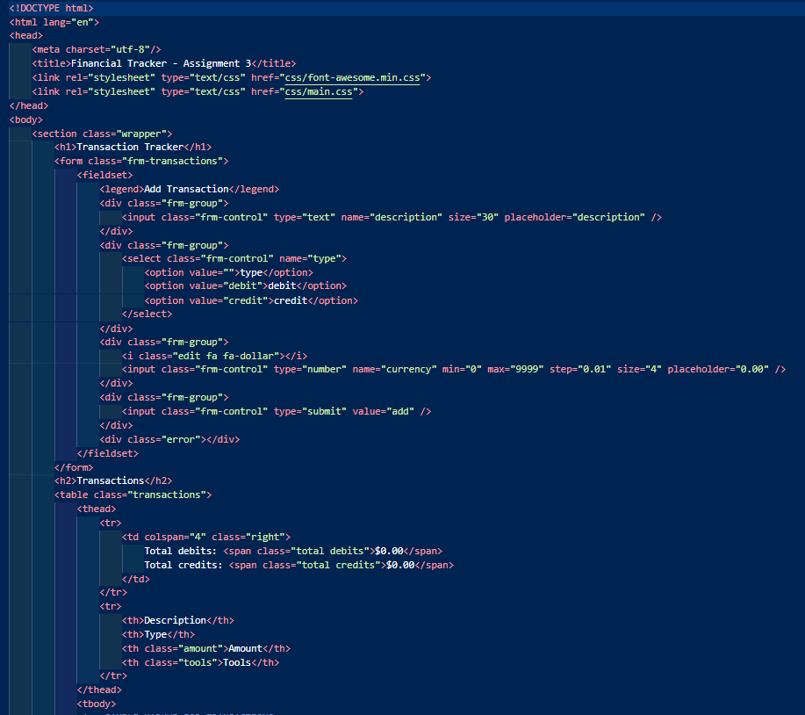Click the placeholder="description" attribute
This screenshot has width=805, height=715.
[574, 217]
